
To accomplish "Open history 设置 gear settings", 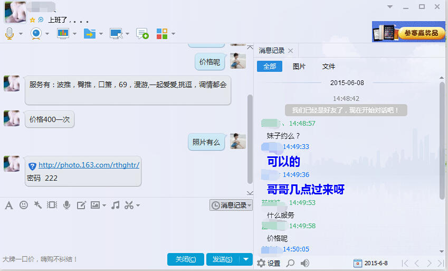I will pos(269,263).
